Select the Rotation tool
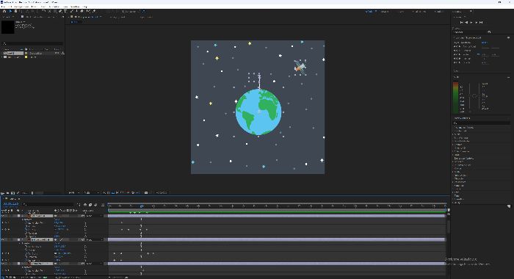Image resolution: width=514 pixels, height=279 pixels. pos(43,11)
